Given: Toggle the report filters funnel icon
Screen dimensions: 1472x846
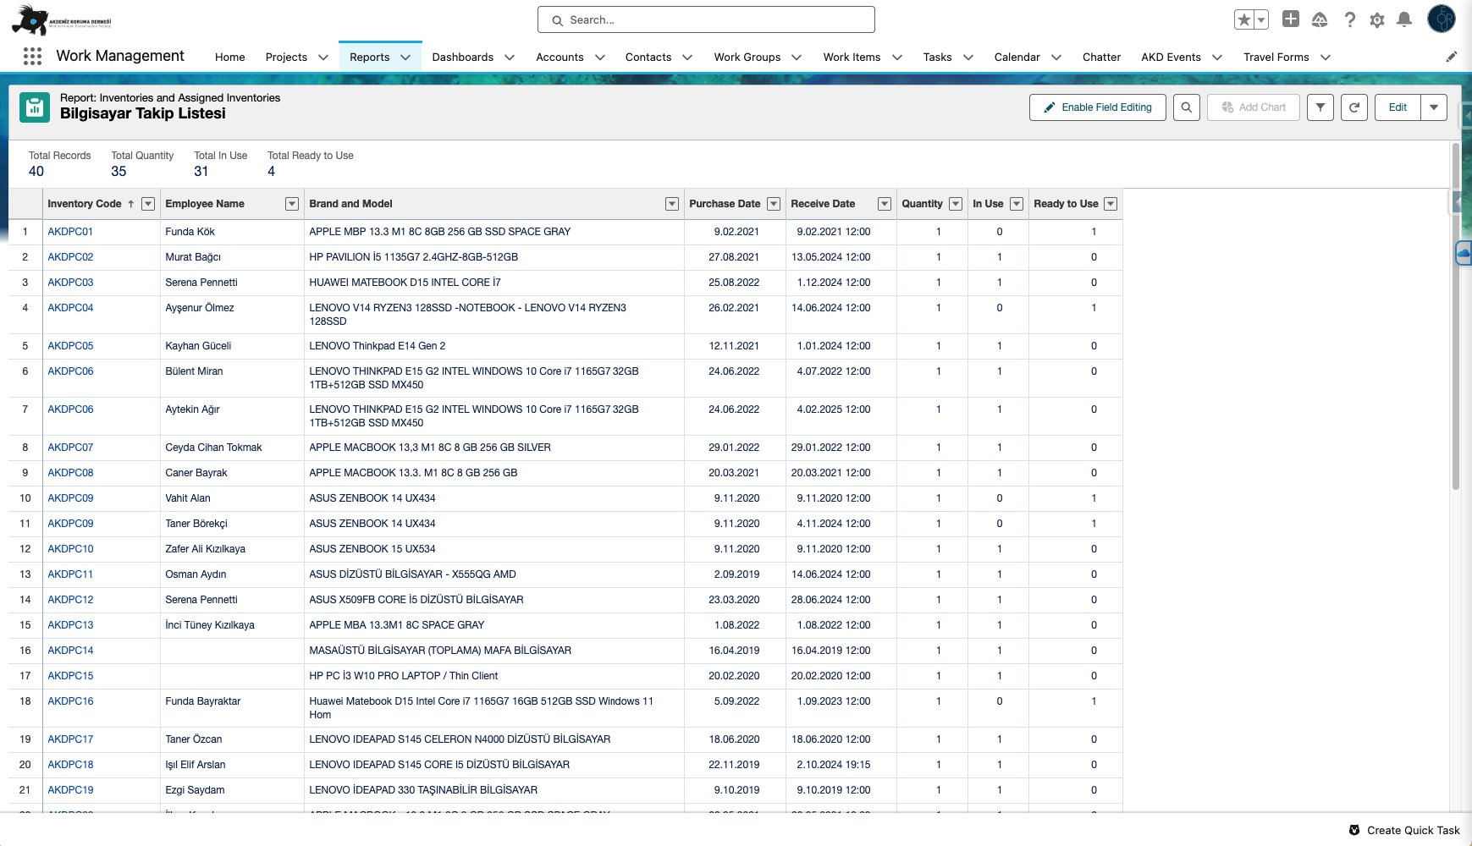Looking at the screenshot, I should tap(1320, 107).
